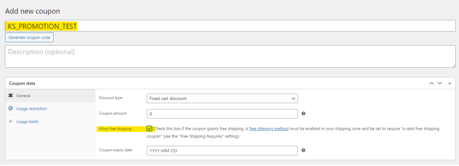Click the ticket icon beside General
Image resolution: width=459 pixels, height=166 pixels.
pyautogui.click(x=11, y=96)
